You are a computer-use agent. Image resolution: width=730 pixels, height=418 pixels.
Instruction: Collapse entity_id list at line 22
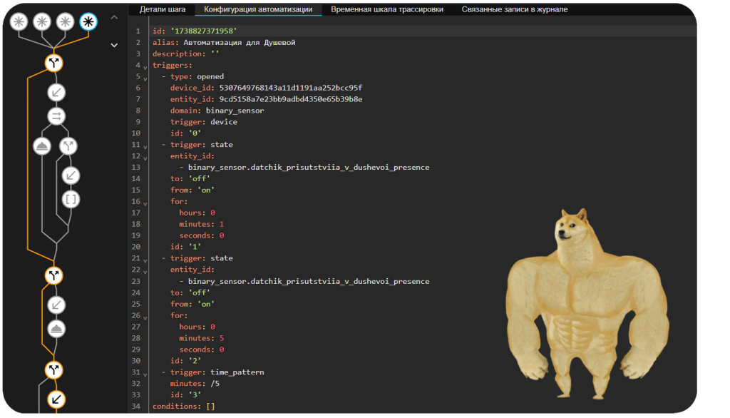pyautogui.click(x=145, y=272)
